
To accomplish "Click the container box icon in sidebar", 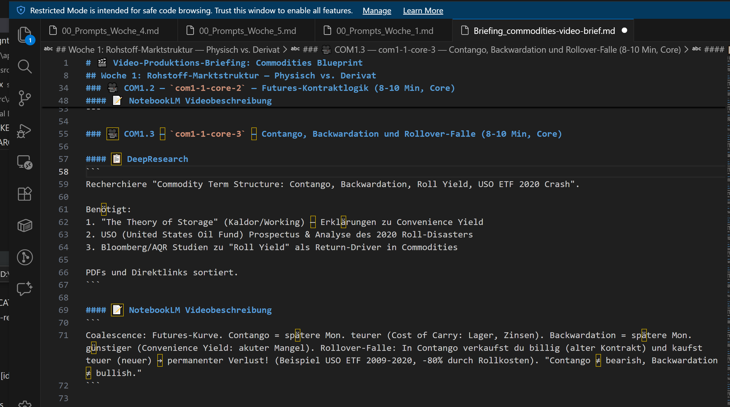I will pos(25,225).
